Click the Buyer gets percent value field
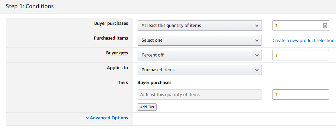336x129 pixels. coord(301,55)
